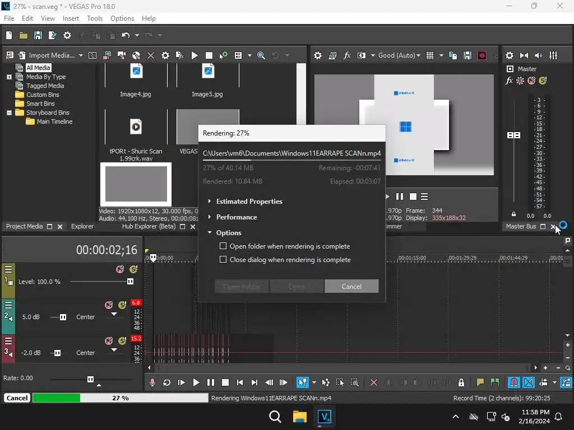The height and width of the screenshot is (430, 574).
Task: Toggle split screen view in the preview
Action: click(362, 55)
